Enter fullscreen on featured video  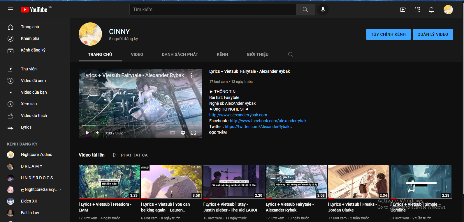194,133
